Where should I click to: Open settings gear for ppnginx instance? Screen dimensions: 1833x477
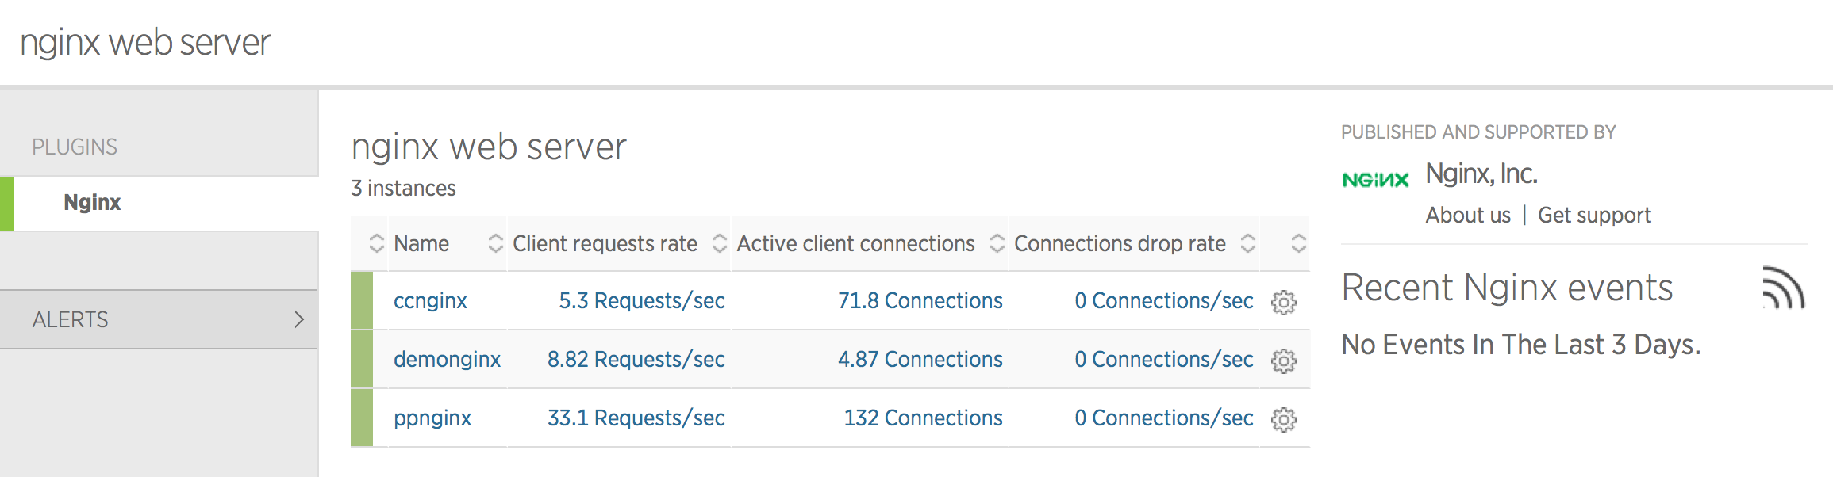pos(1285,418)
